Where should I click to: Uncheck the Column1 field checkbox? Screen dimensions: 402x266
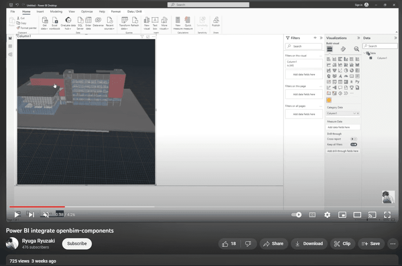click(371, 58)
